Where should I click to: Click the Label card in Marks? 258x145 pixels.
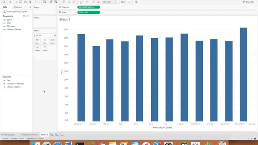coord(52,41)
